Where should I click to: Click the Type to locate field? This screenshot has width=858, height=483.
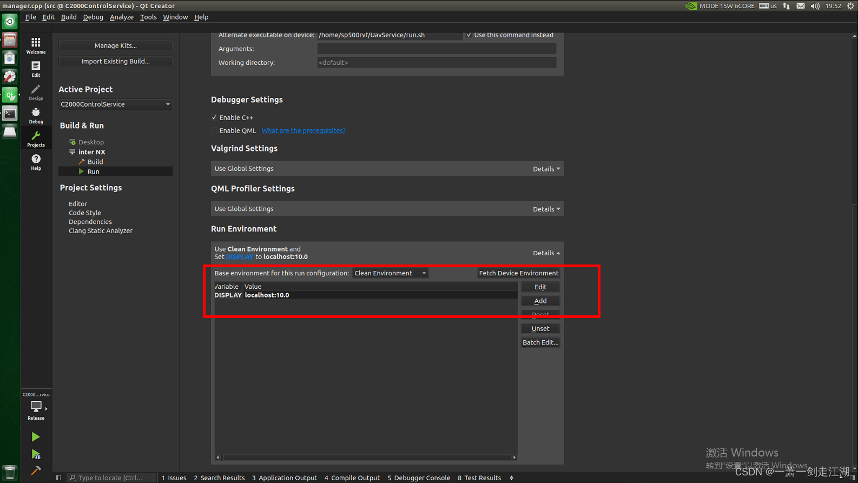[x=111, y=478]
